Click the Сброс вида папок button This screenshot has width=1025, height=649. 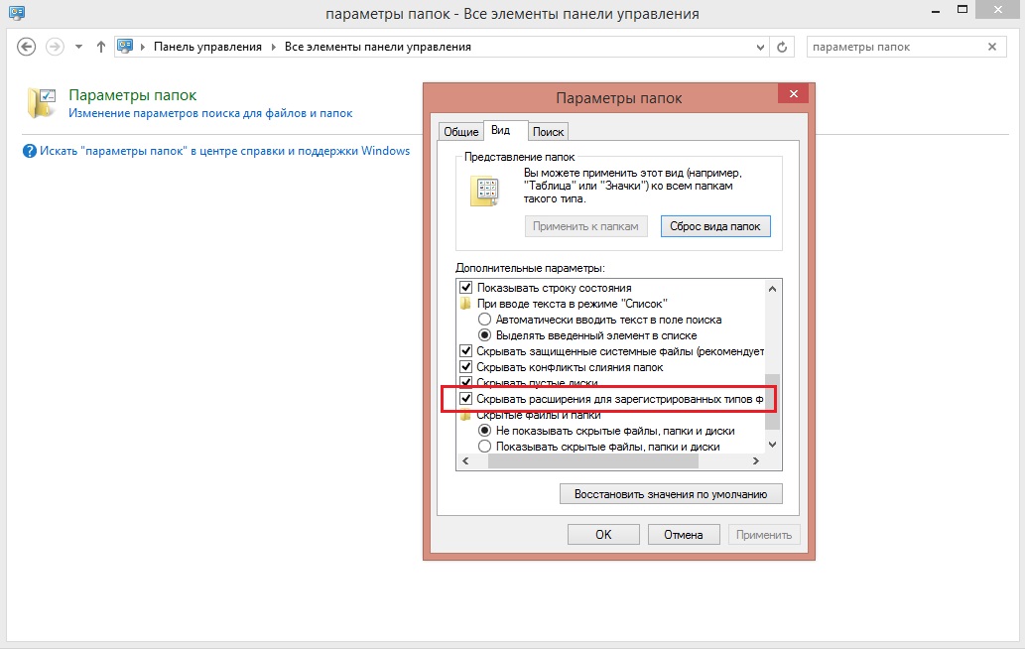click(x=715, y=226)
